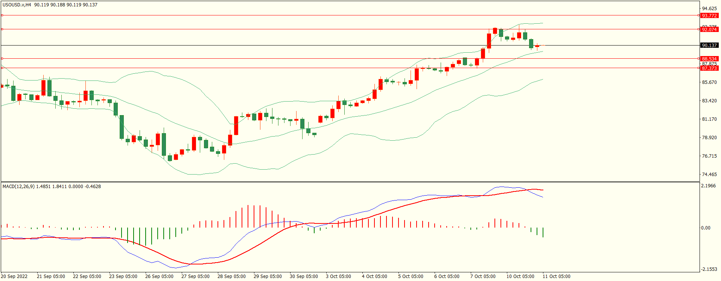721x281 pixels.
Task: Click the 28 Sep 05:00 date label
Action: [x=231, y=276]
